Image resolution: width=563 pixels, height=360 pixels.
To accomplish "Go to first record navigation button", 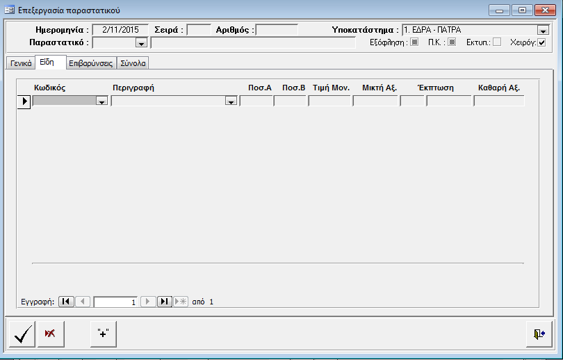I will [66, 302].
